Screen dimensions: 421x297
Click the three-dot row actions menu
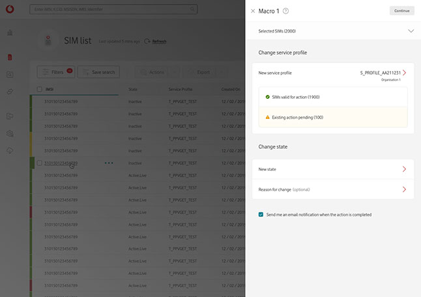click(x=109, y=163)
